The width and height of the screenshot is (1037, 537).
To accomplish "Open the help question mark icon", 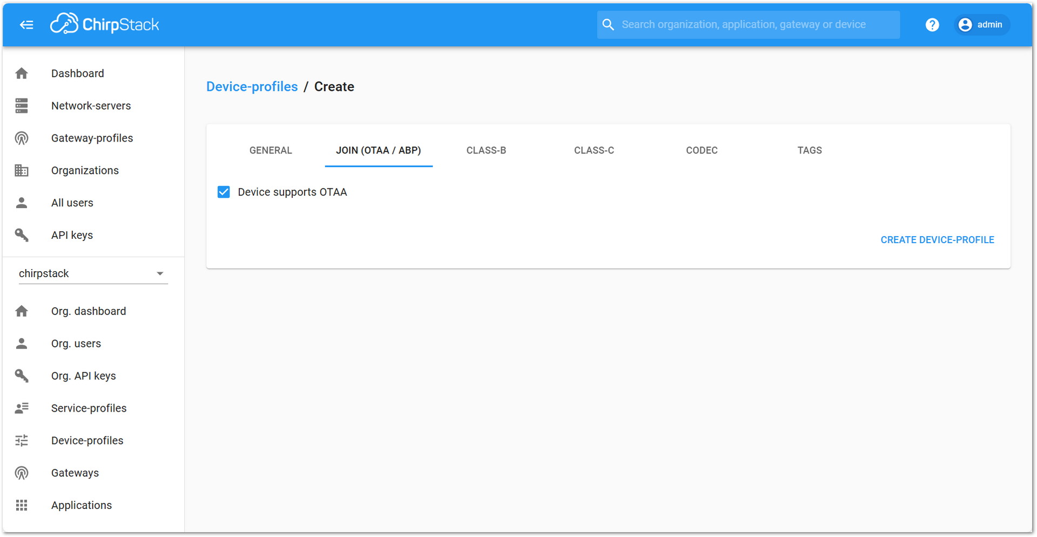I will pyautogui.click(x=932, y=25).
